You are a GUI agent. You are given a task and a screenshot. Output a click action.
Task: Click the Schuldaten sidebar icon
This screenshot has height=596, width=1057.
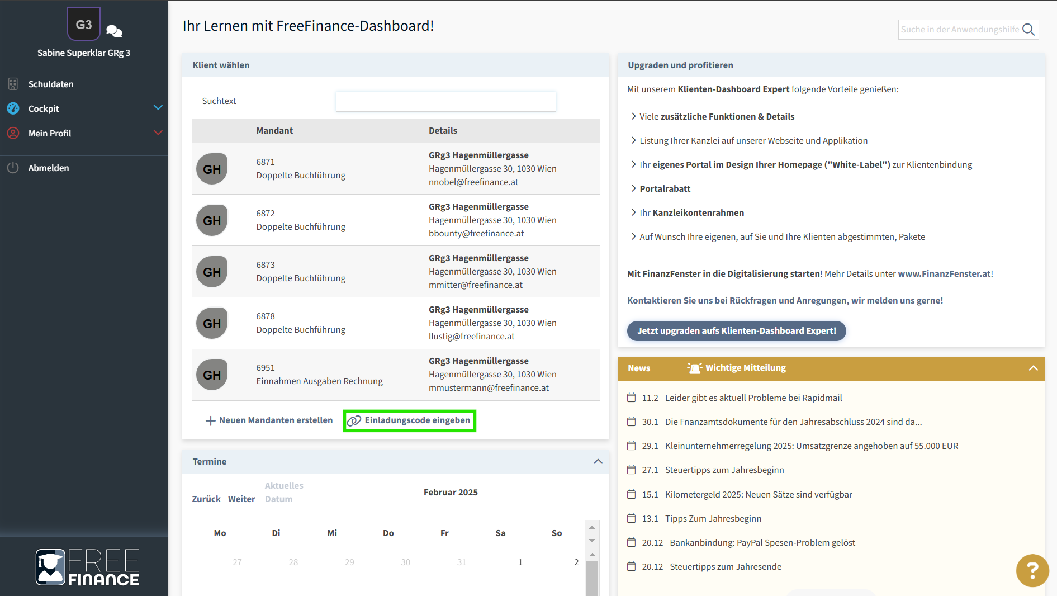pos(13,84)
